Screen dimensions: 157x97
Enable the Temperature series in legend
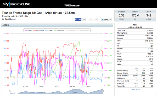pos(83,30)
